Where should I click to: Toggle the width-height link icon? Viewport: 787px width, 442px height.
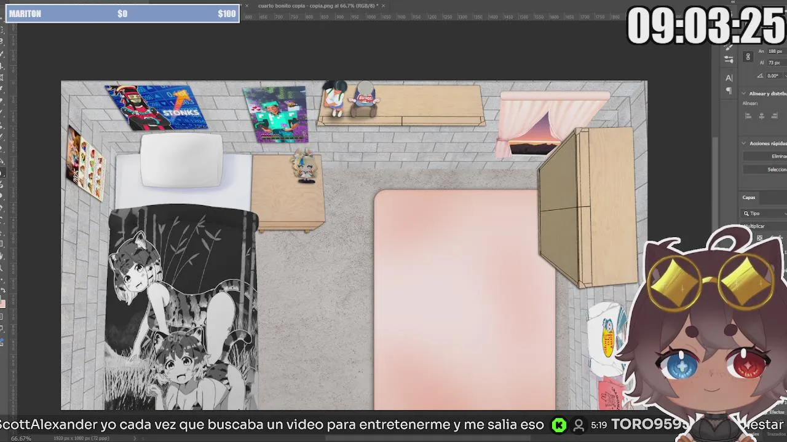click(x=748, y=57)
